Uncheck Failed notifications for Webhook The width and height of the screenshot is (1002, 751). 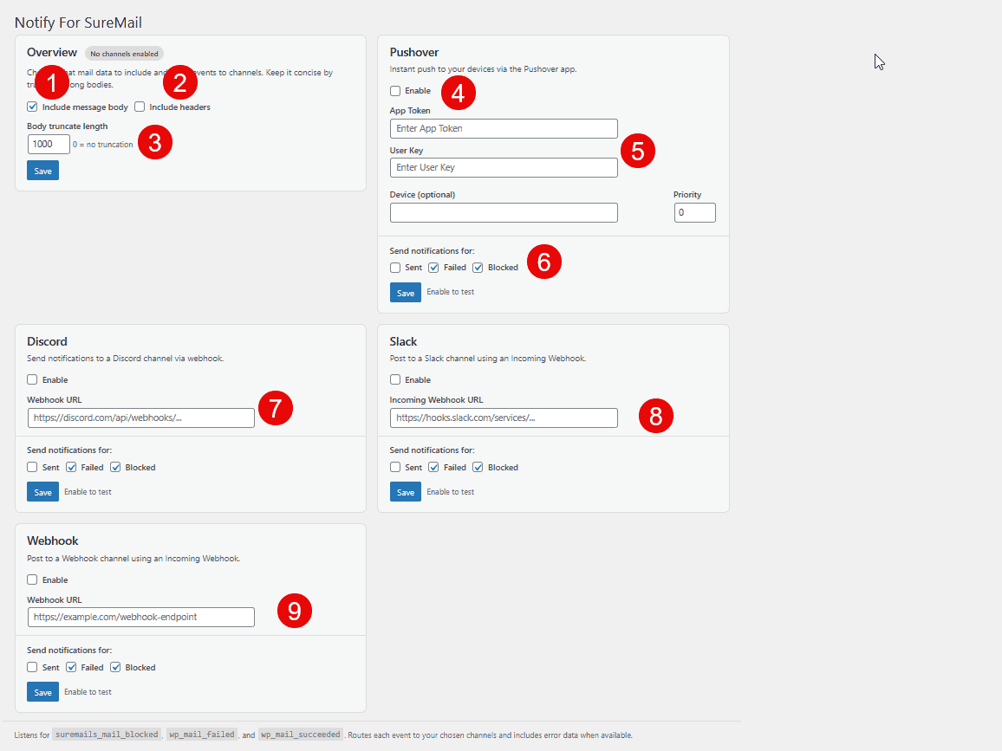tap(72, 667)
